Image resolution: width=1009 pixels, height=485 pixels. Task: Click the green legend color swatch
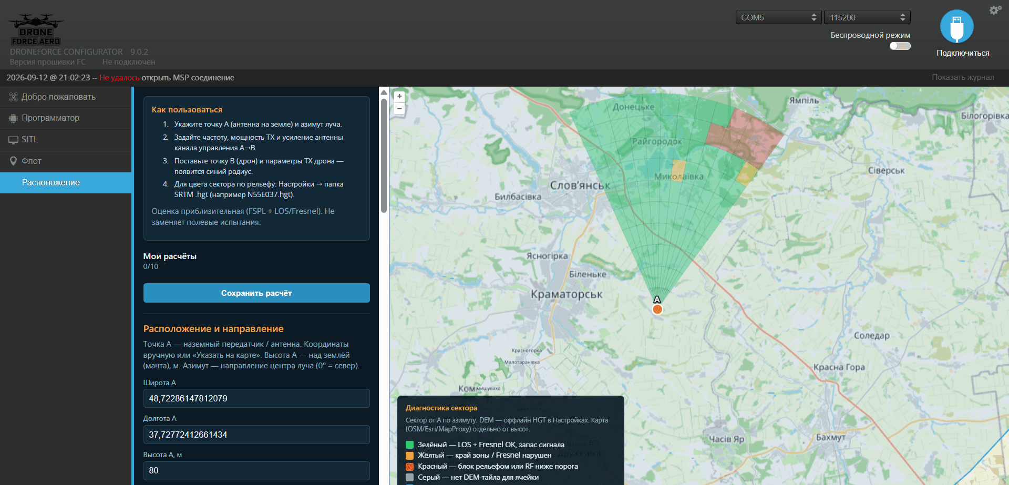pyautogui.click(x=410, y=445)
